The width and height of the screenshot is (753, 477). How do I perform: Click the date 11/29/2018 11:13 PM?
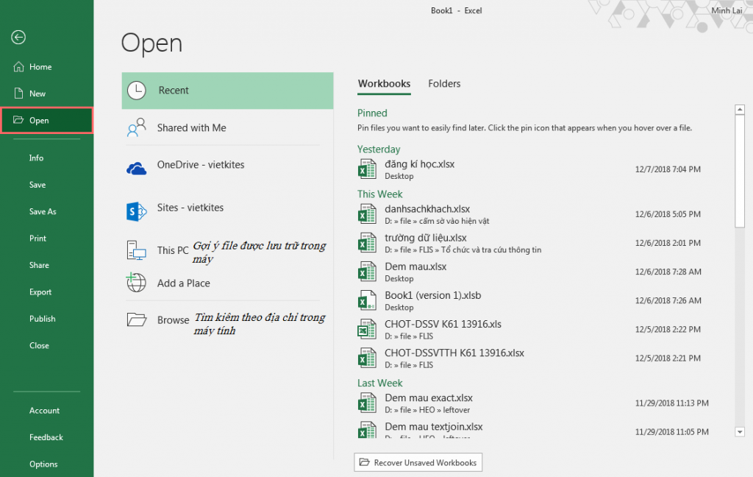(672, 403)
